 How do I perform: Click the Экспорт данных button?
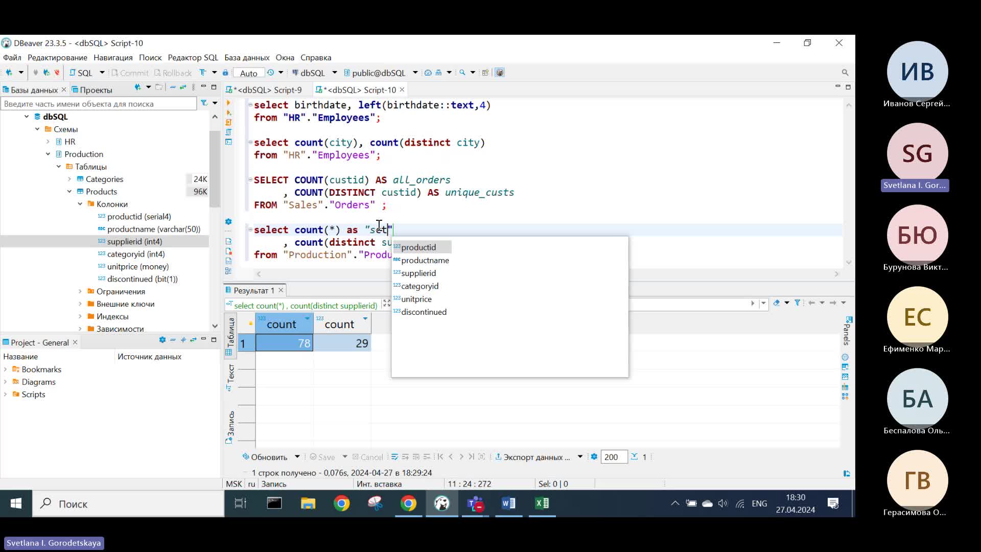[x=533, y=457]
